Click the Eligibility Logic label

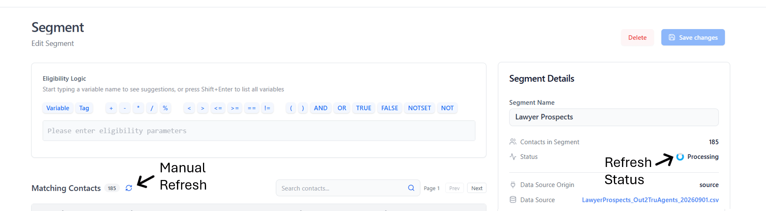tap(64, 79)
